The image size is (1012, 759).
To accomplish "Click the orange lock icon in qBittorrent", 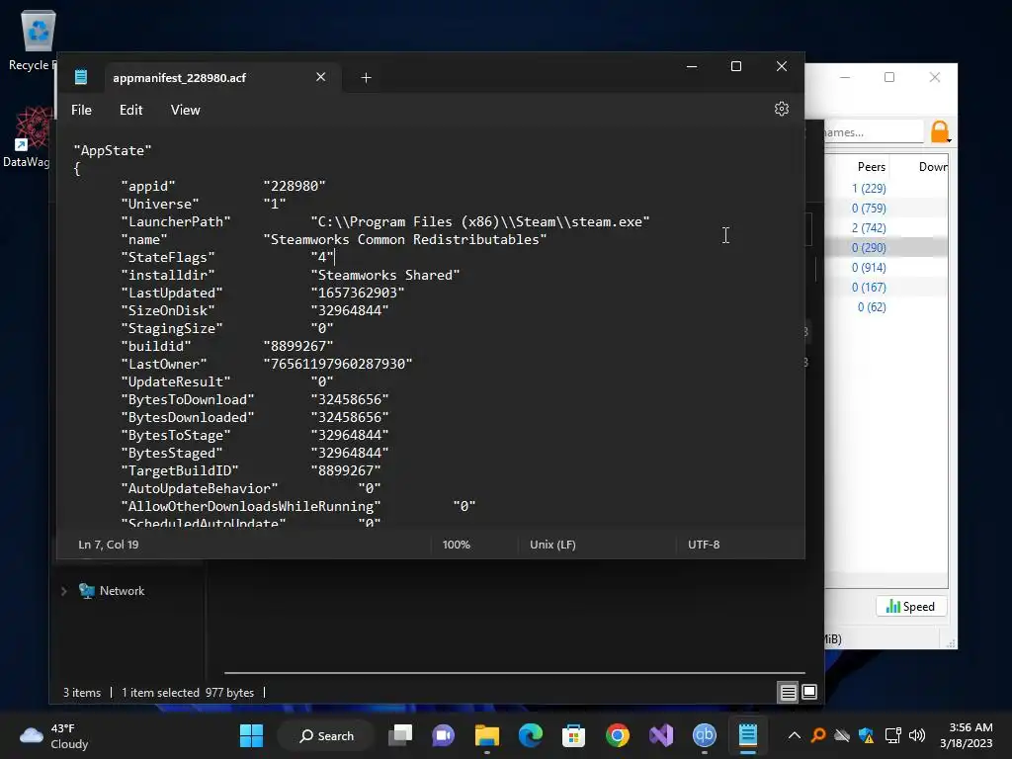I will pos(940,131).
